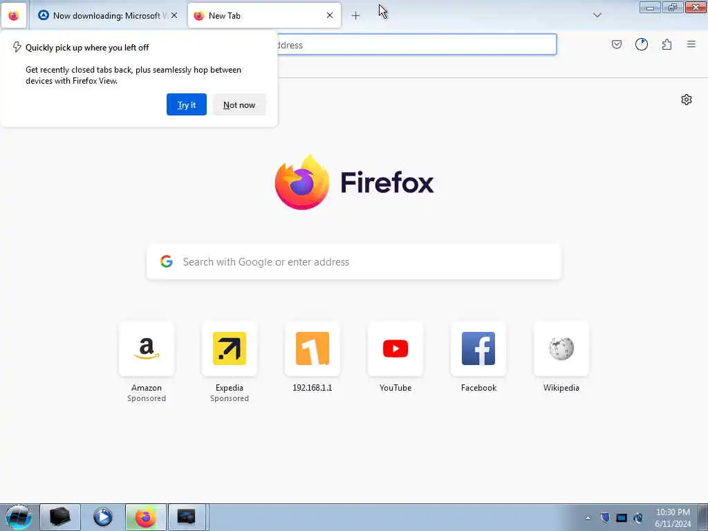The image size is (708, 531).
Task: Open the black box taskbar application
Action: [60, 517]
